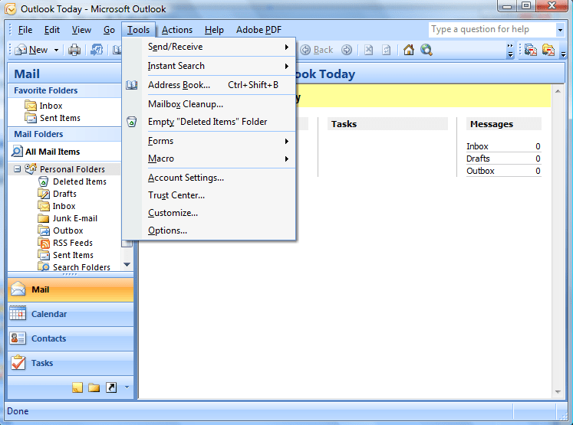Click the Stop icon in the web toolbar
Viewport: 573px width, 425px height.
(369, 50)
